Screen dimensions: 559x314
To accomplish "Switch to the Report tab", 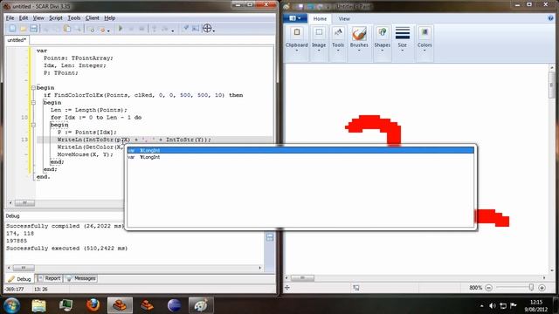I will [x=50, y=278].
